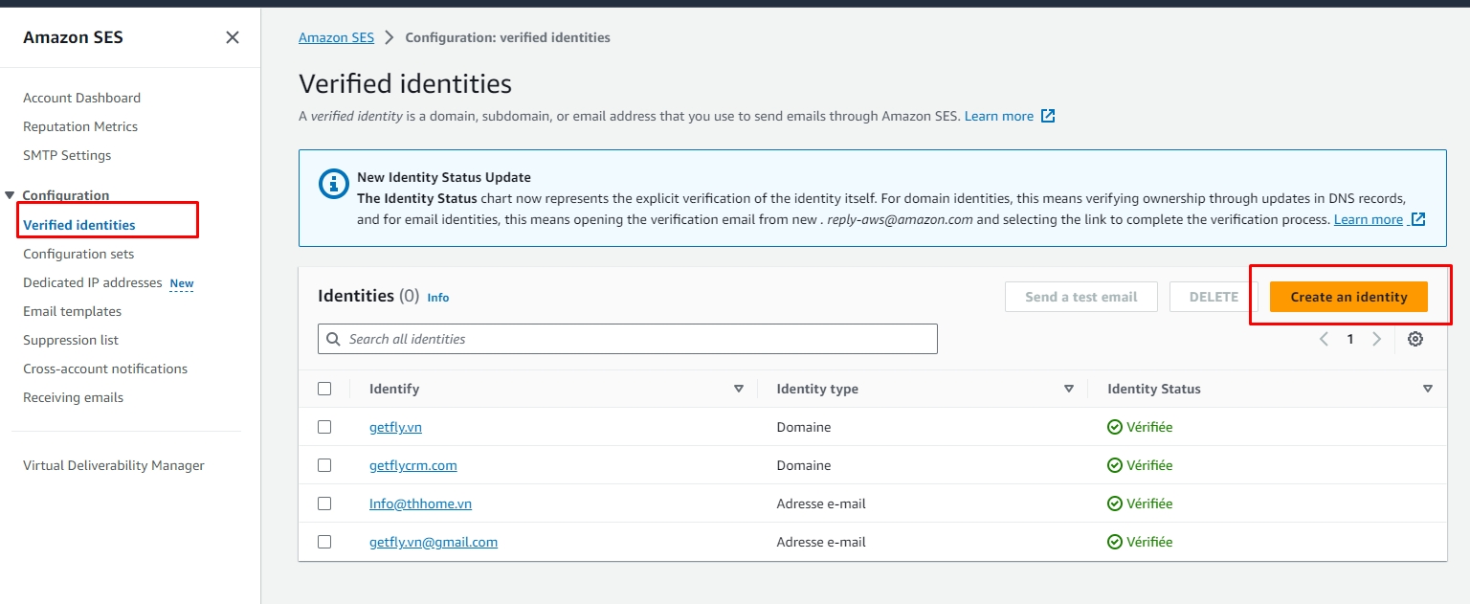Open table preferences gear icon
The height and width of the screenshot is (604, 1470).
(1415, 339)
